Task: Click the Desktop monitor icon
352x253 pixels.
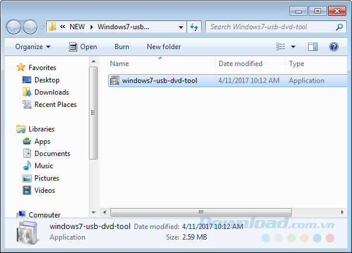Action: click(x=27, y=80)
